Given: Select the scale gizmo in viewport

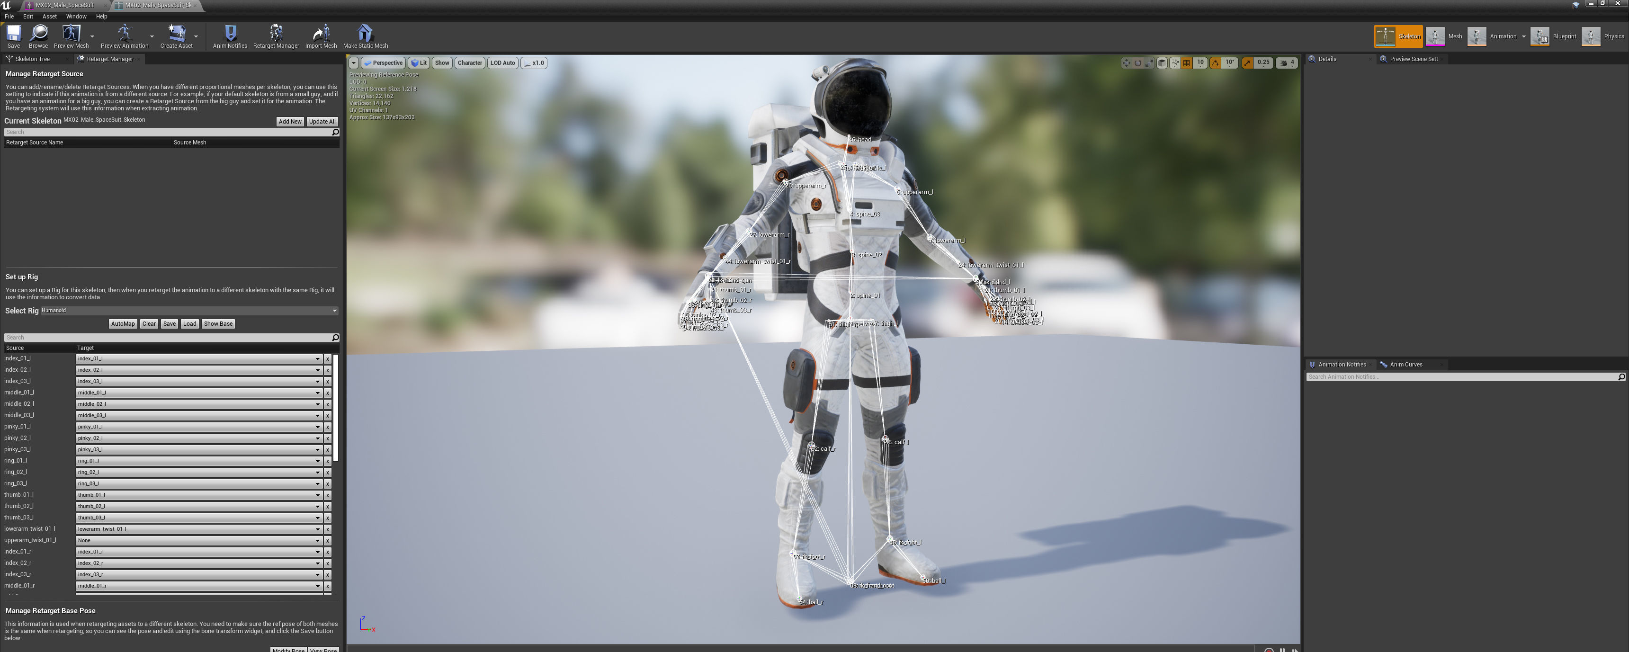Looking at the screenshot, I should click(1149, 63).
